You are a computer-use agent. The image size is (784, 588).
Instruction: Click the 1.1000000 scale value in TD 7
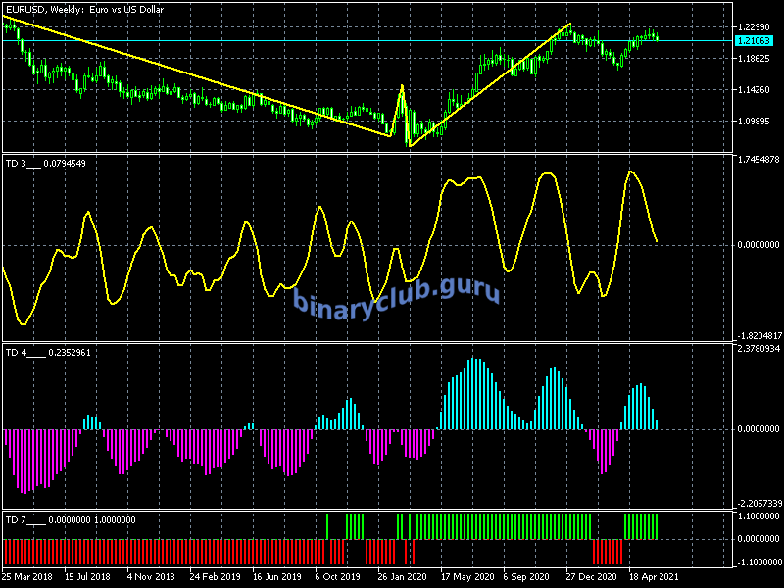tap(759, 515)
